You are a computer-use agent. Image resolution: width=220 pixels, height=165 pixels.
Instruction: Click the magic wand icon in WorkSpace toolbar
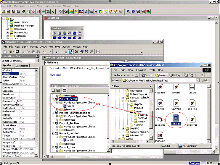(53, 12)
